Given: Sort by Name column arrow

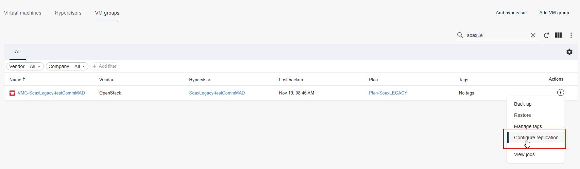Looking at the screenshot, I should 24,79.
